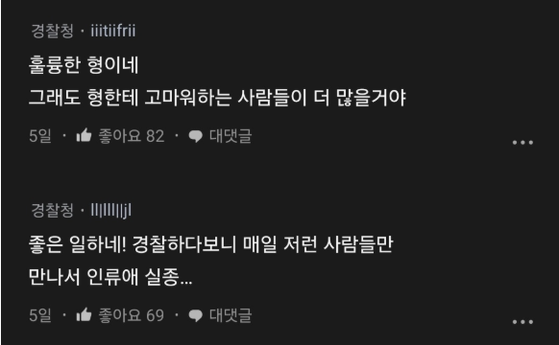
Task: Click the thumbs-up icon on iiitiifrii's comment
Action: tap(85, 135)
